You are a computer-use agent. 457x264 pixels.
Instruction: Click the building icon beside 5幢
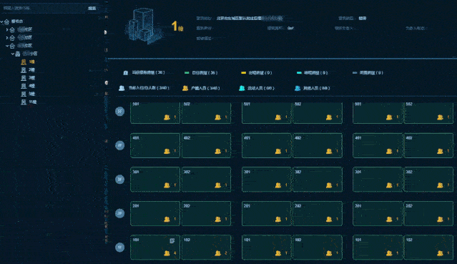coord(24,94)
